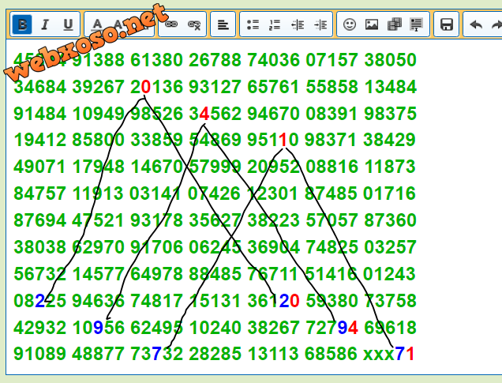The width and height of the screenshot is (502, 383).
Task: Click the remove formatting icon
Action: pyautogui.click(x=416, y=24)
